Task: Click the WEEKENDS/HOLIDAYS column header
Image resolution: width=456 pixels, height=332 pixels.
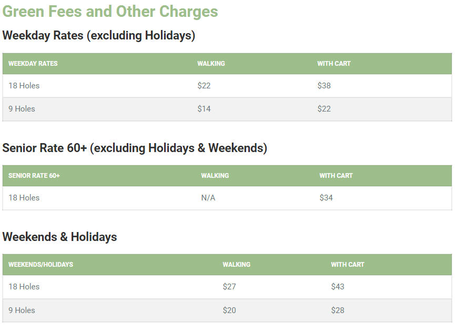Action: pyautogui.click(x=40, y=265)
